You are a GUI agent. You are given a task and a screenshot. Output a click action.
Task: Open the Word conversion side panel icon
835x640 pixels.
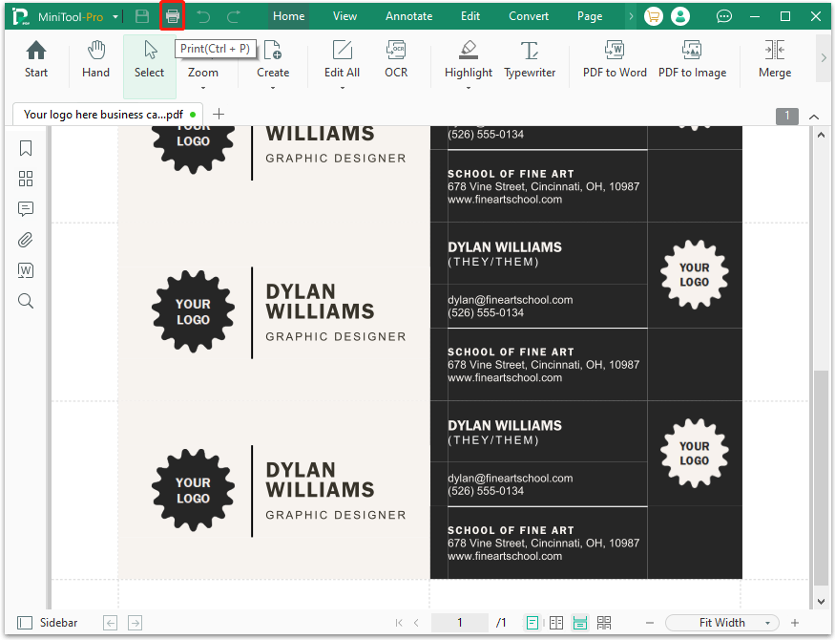pyautogui.click(x=26, y=270)
